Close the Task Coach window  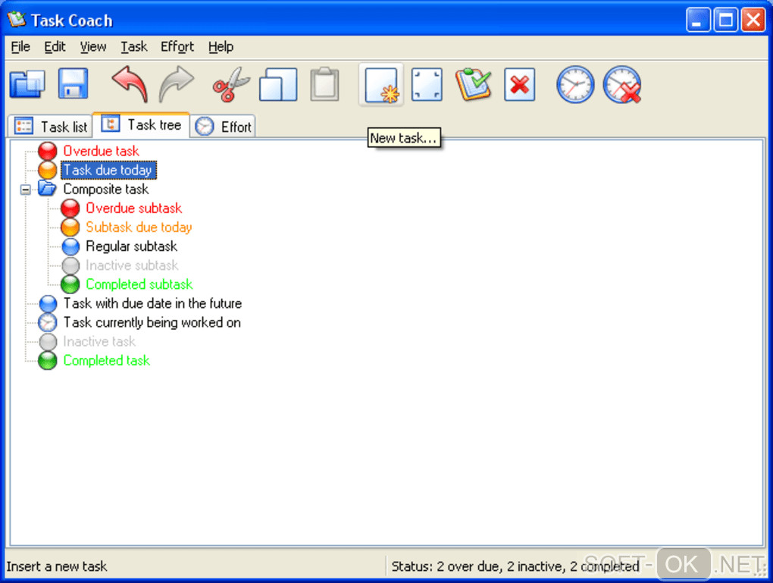tap(753, 20)
